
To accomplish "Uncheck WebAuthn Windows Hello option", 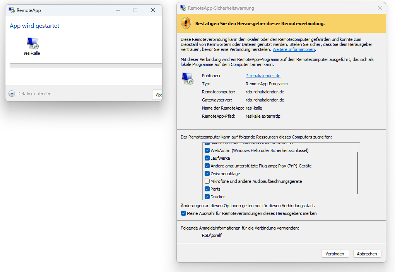I will (x=207, y=150).
